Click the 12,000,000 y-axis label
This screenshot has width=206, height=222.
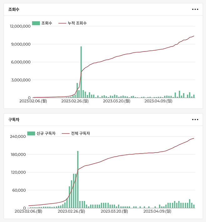20,26
